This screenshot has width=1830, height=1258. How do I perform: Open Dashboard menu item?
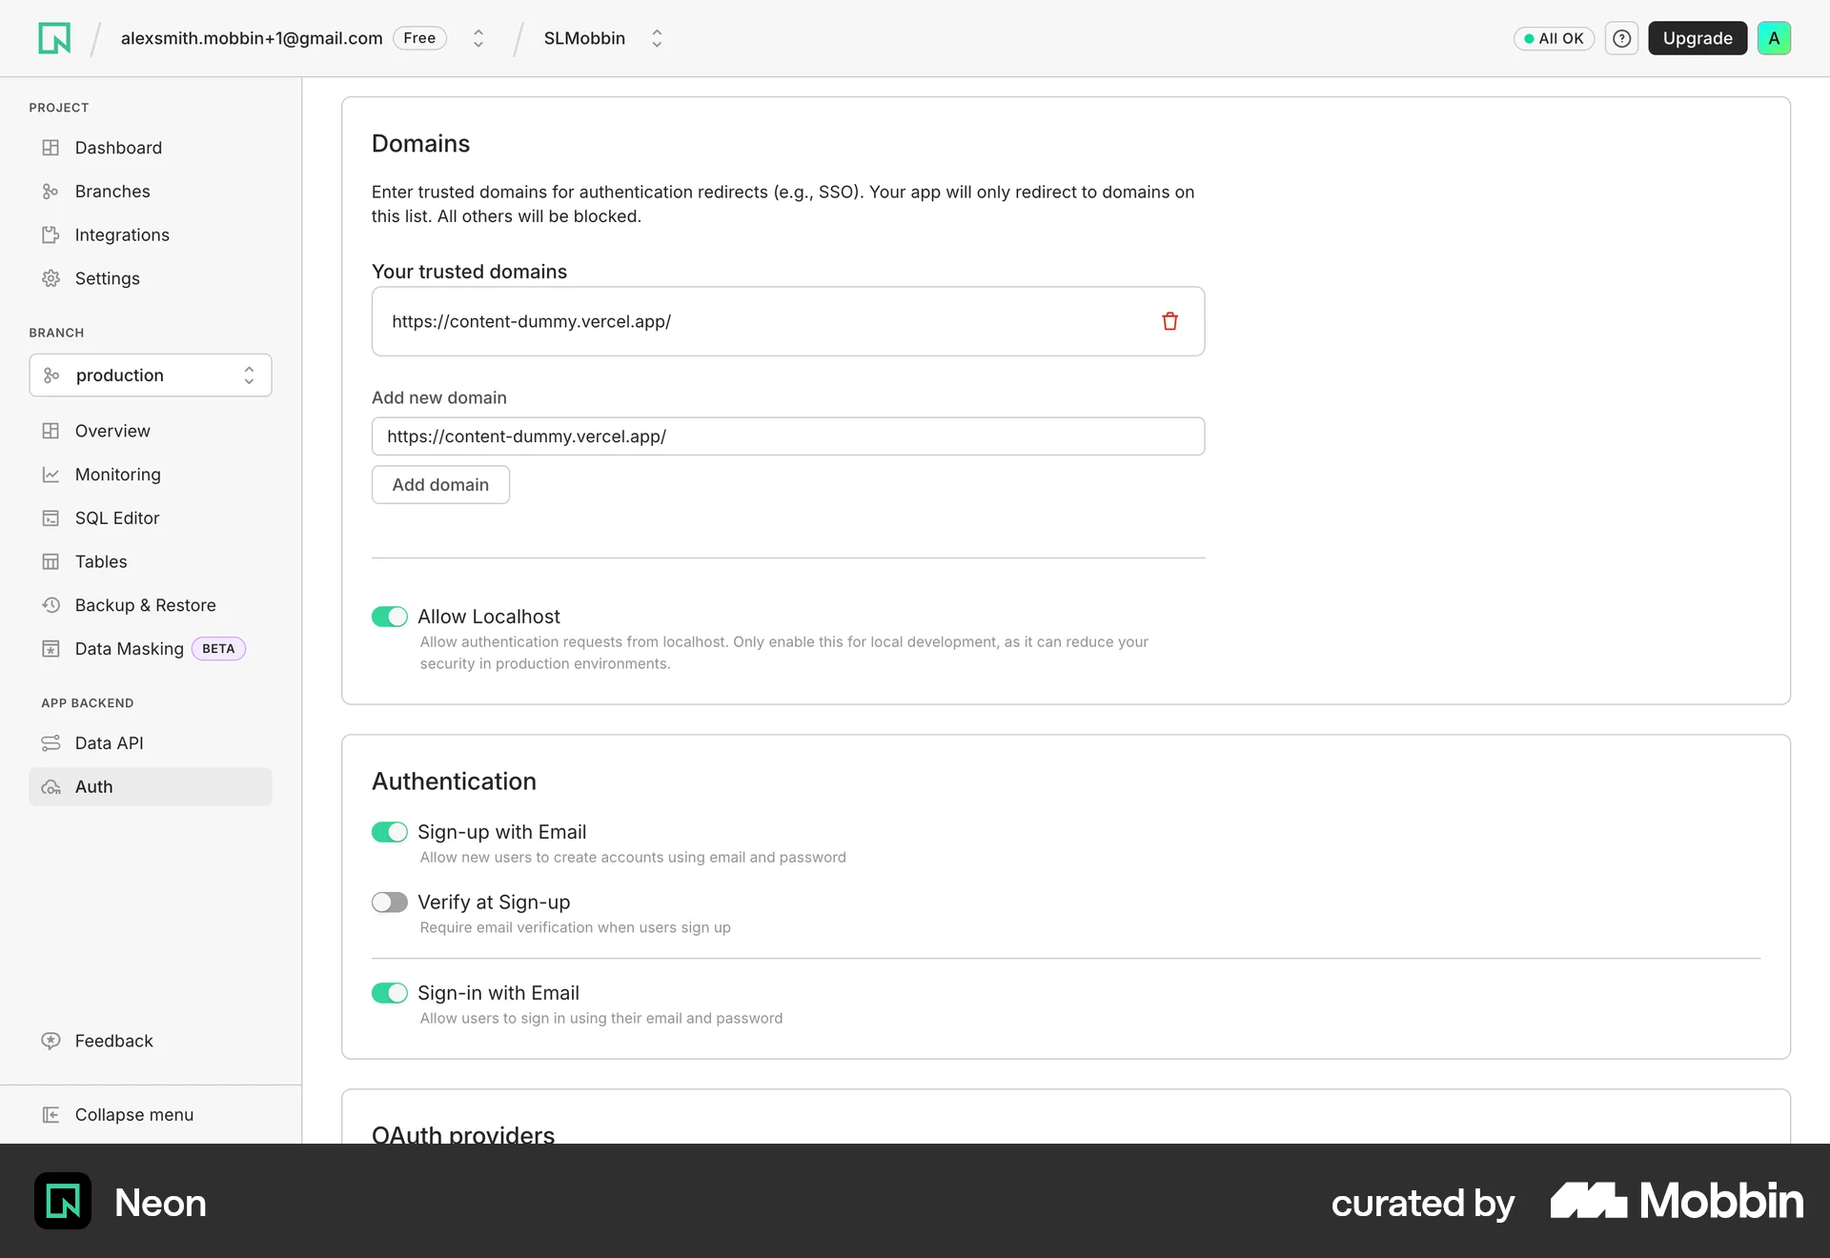[x=151, y=148]
